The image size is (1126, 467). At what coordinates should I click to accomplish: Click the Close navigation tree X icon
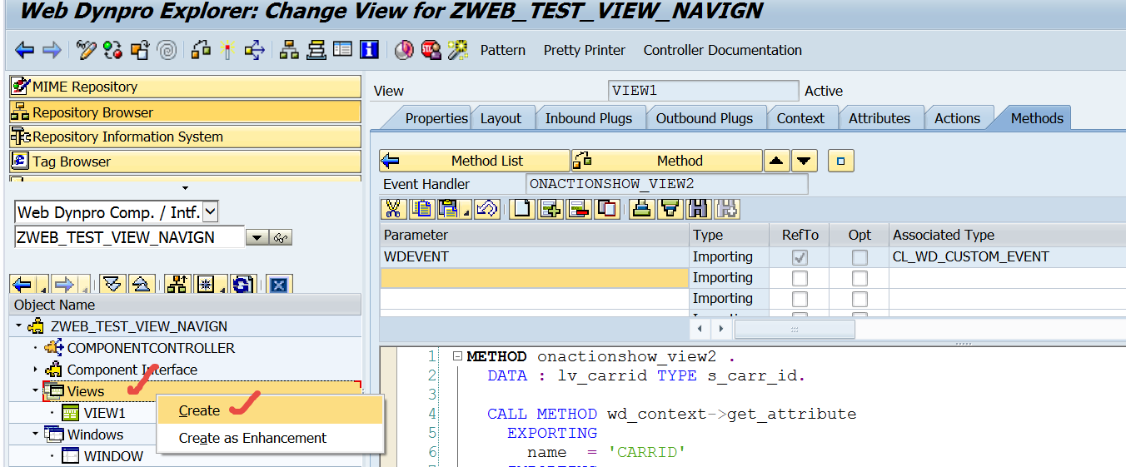[x=278, y=285]
